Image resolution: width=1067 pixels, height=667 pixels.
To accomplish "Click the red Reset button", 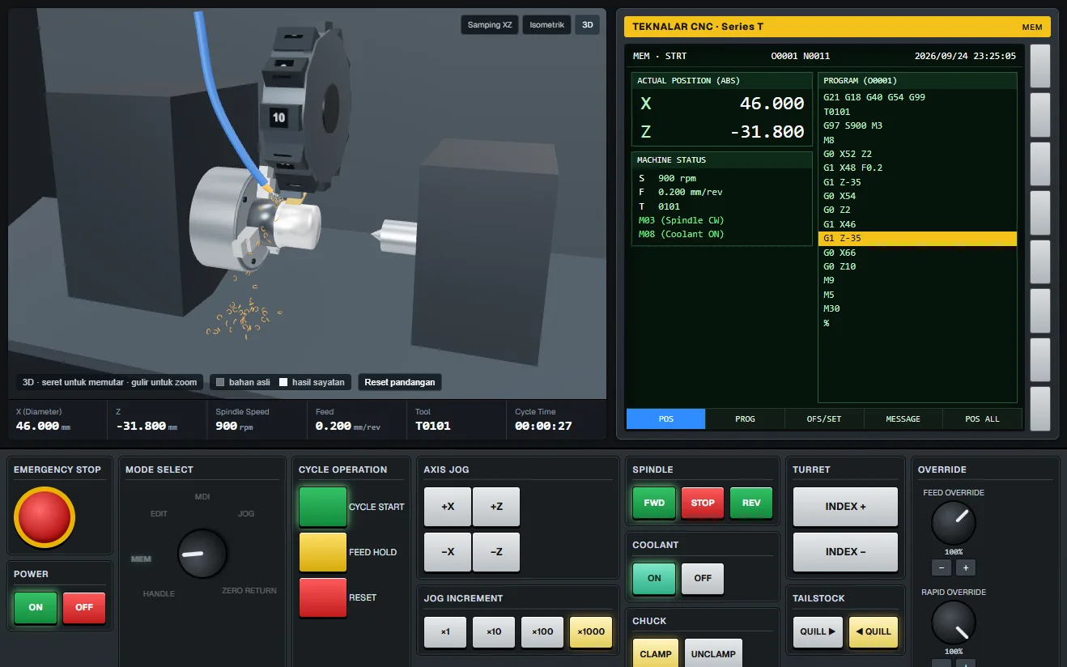I will (323, 597).
